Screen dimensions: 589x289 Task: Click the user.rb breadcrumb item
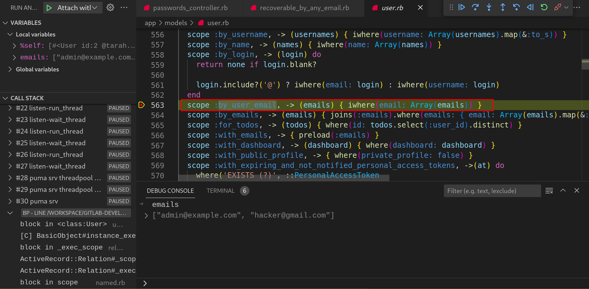[214, 23]
